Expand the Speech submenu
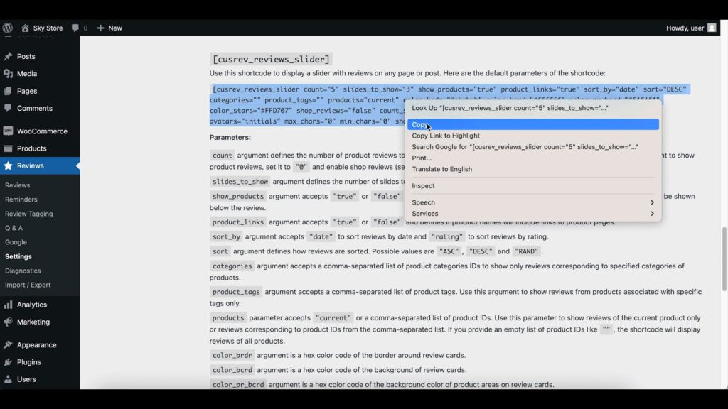This screenshot has width=728, height=409. tap(423, 202)
